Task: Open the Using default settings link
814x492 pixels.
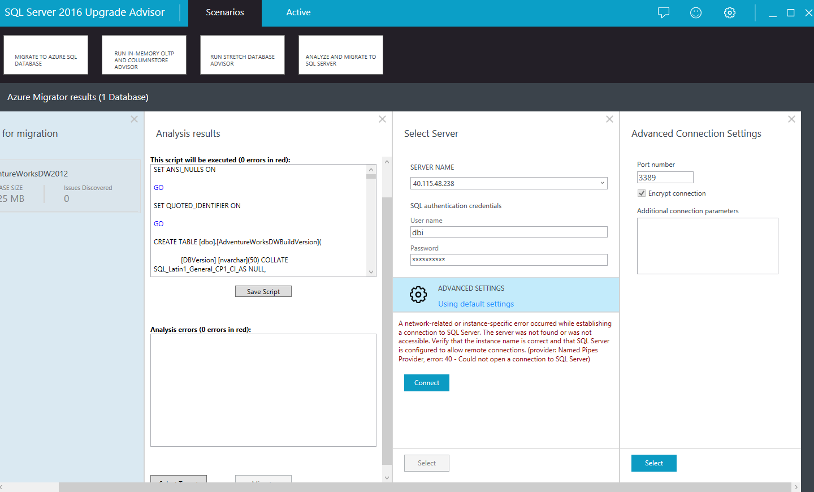Action: (476, 304)
